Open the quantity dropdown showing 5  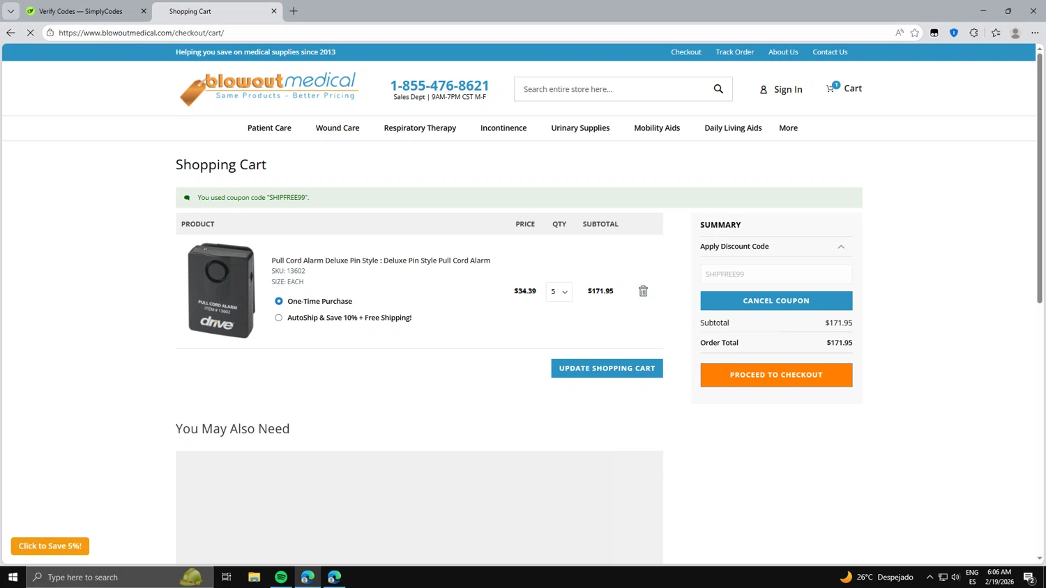point(559,291)
